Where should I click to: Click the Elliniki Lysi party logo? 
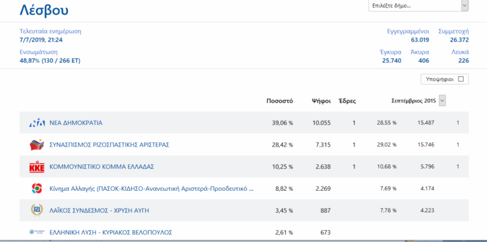click(x=37, y=232)
